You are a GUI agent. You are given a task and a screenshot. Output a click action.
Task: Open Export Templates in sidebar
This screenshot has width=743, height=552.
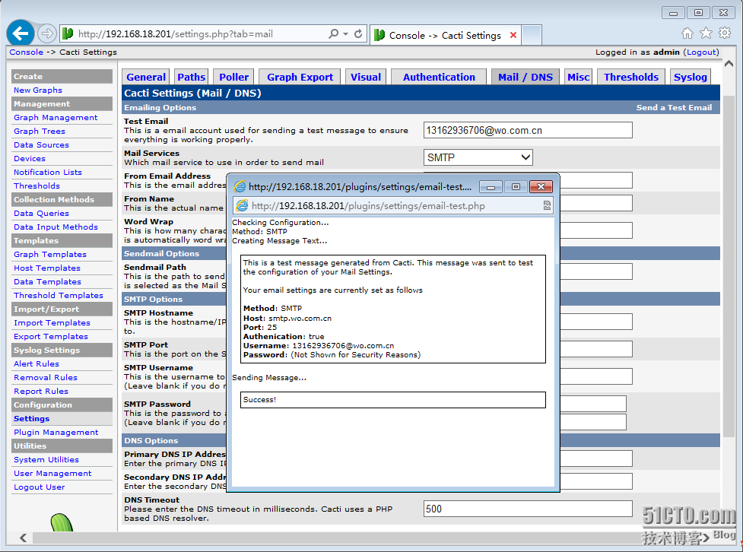[51, 337]
